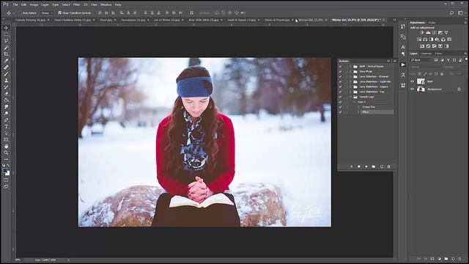The height and width of the screenshot is (264, 469).
Task: Hide the smart object layer above Background
Action: point(412,81)
